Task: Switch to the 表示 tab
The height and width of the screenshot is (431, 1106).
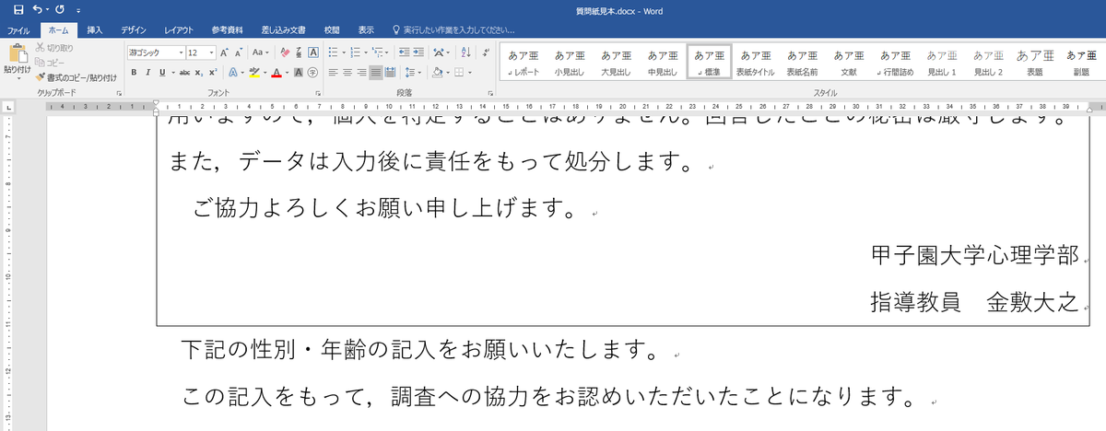Action: tap(366, 29)
